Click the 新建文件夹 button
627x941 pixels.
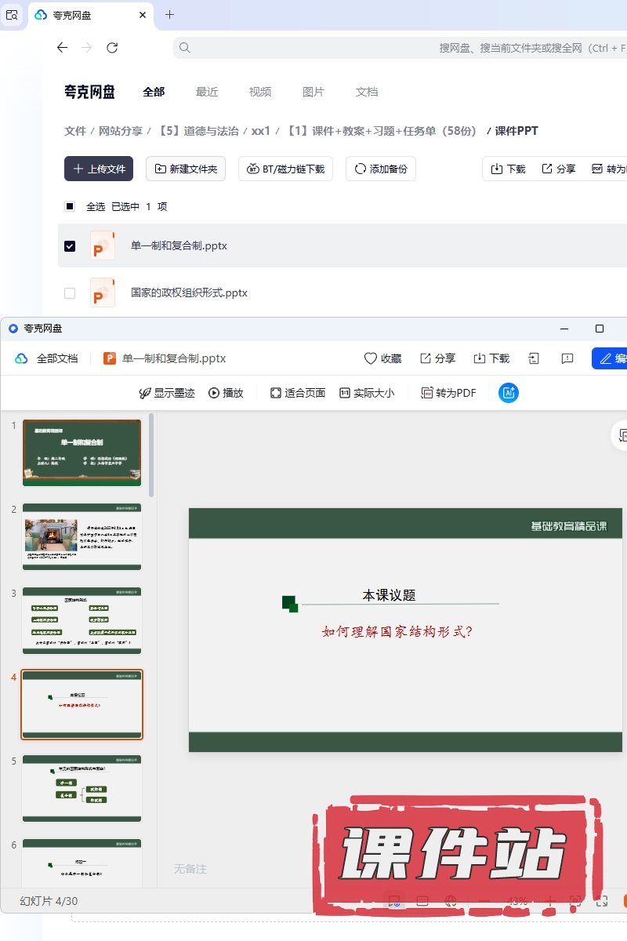pyautogui.click(x=186, y=169)
